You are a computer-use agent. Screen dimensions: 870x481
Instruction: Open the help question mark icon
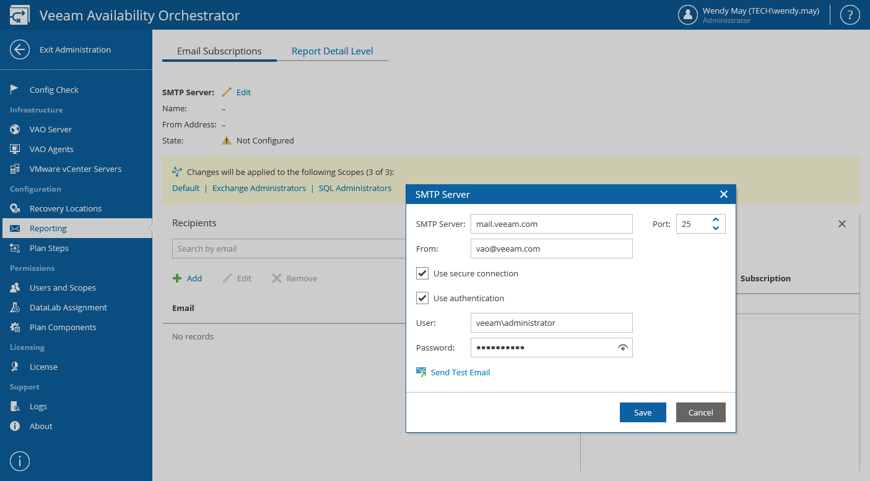850,15
